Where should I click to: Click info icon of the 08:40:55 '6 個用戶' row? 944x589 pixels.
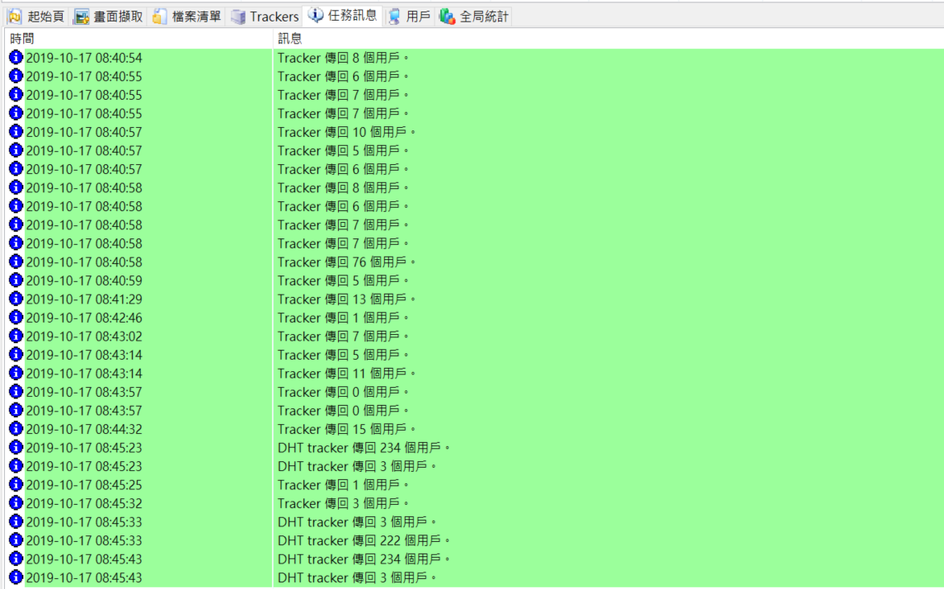[16, 76]
